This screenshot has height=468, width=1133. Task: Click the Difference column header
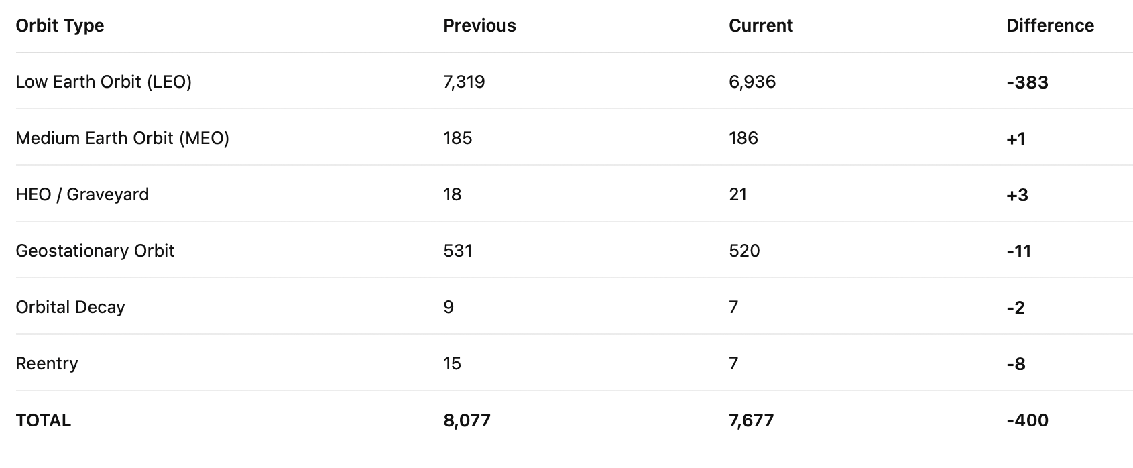tap(1050, 25)
